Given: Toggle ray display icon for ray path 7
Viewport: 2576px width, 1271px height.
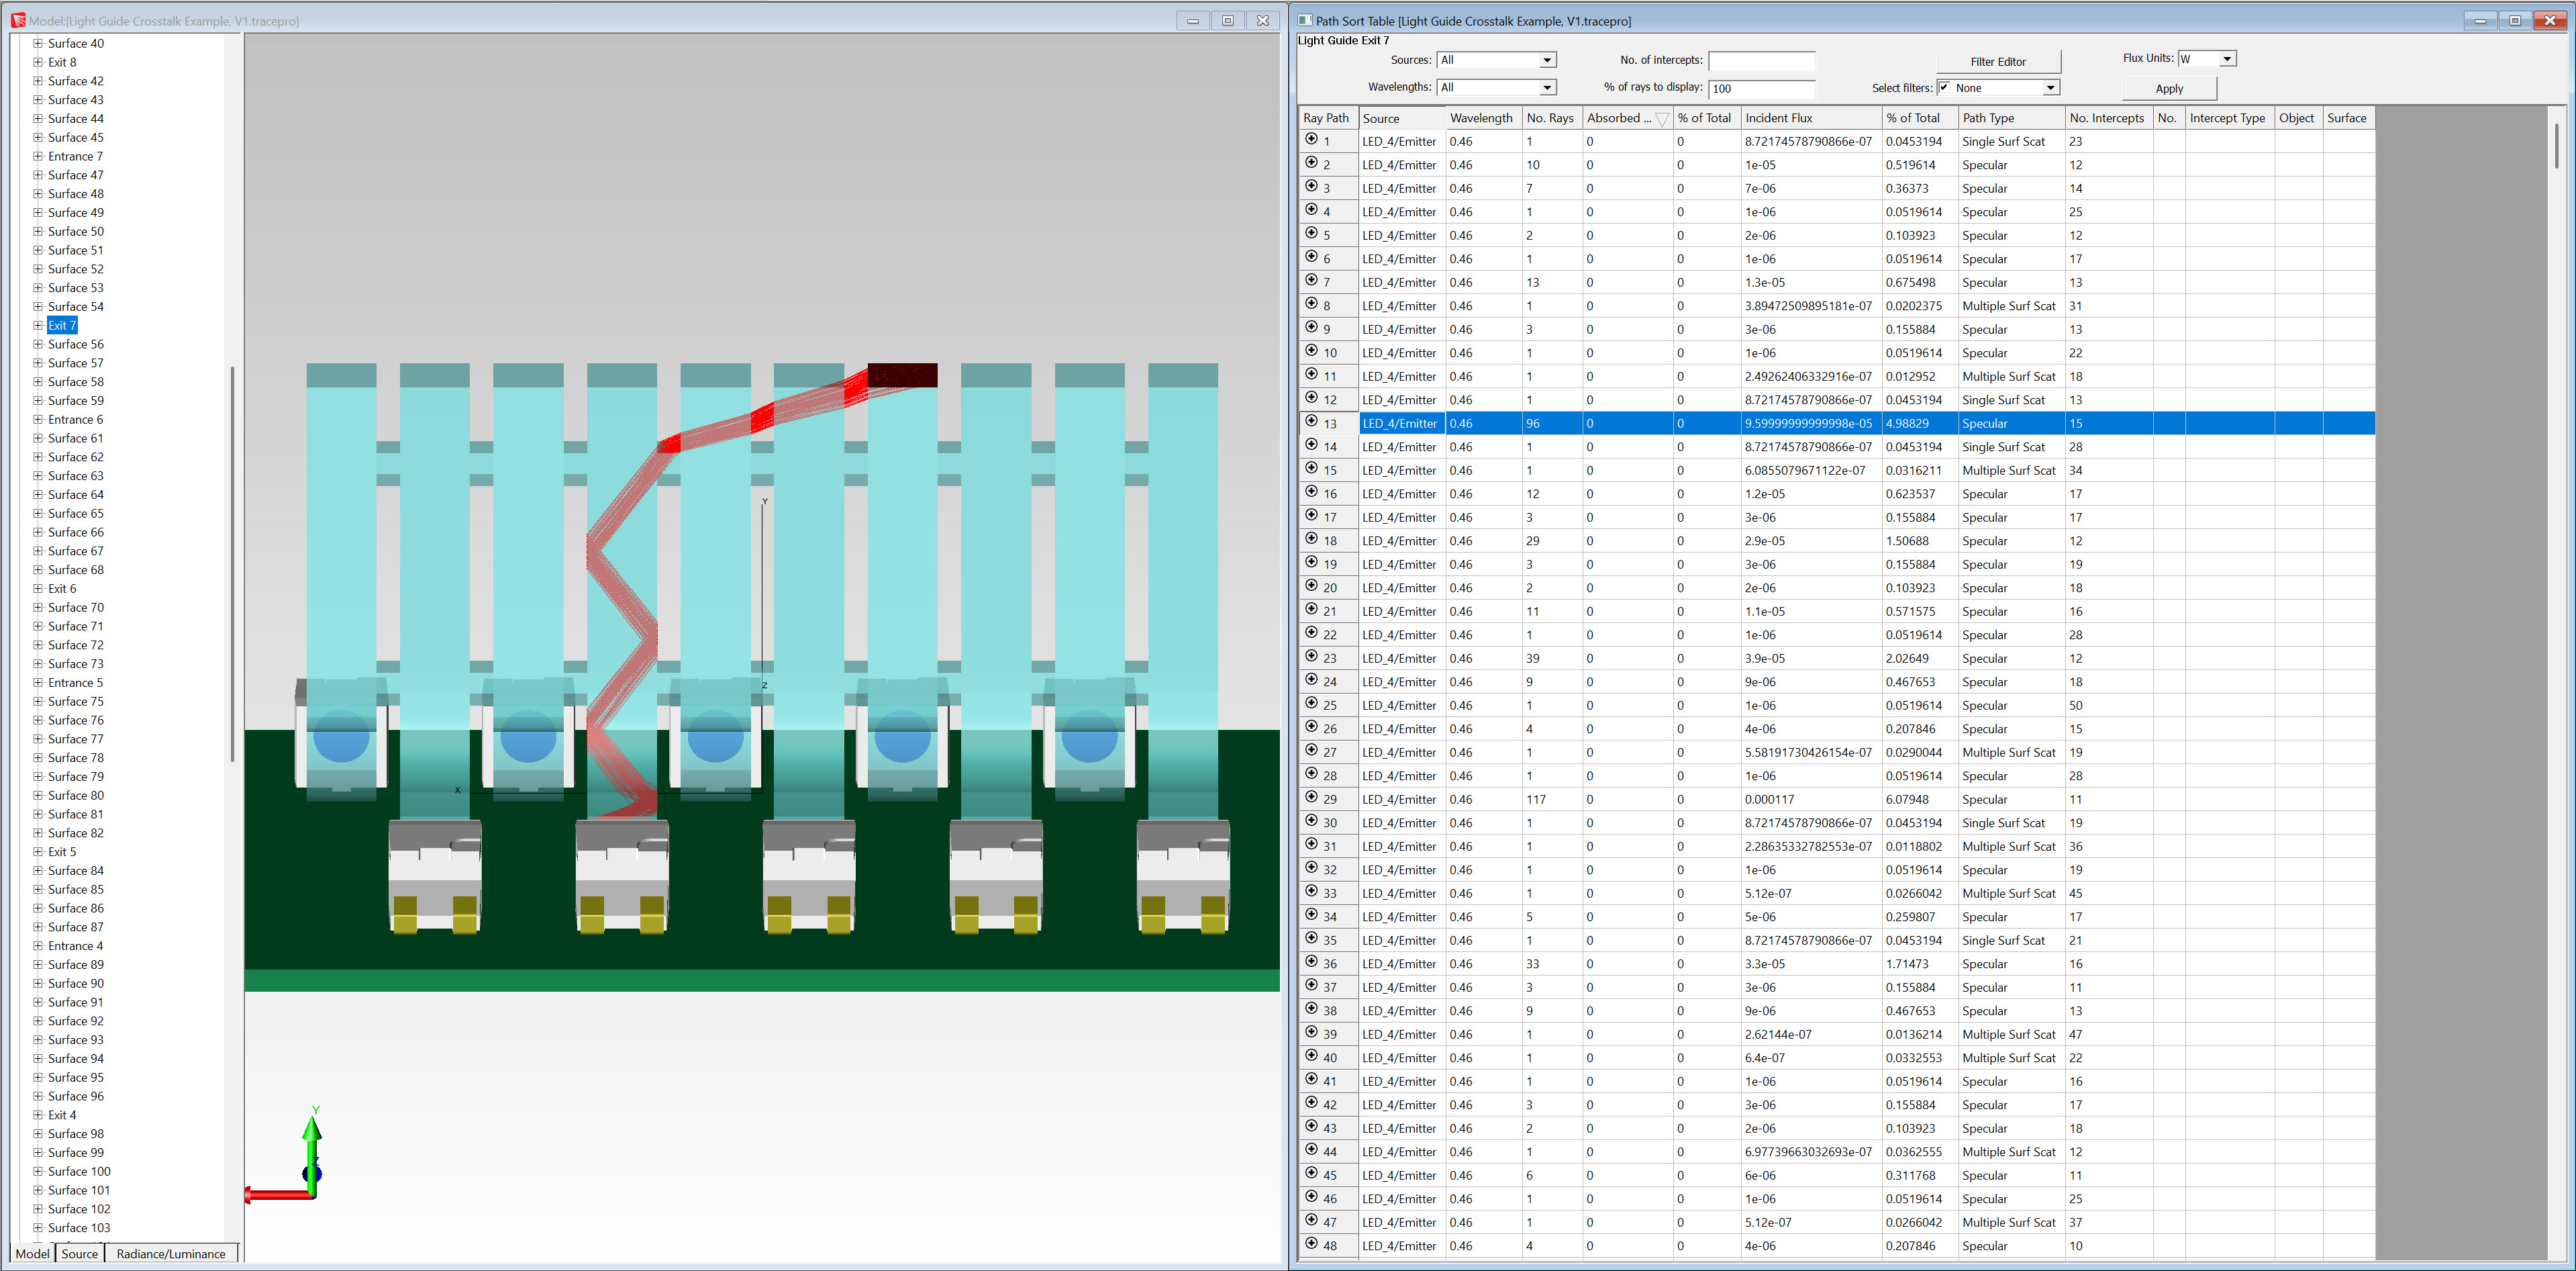Looking at the screenshot, I should point(1311,281).
